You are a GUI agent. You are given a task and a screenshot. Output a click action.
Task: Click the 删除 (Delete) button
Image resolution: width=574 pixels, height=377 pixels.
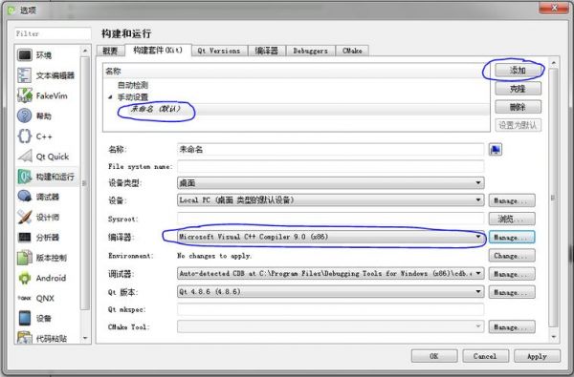point(518,107)
